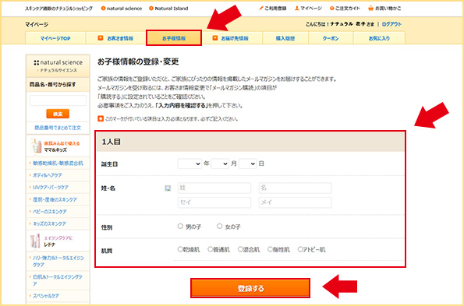Click the icon beside 姓・名 label
This screenshot has height=306, width=464.
pos(168,188)
